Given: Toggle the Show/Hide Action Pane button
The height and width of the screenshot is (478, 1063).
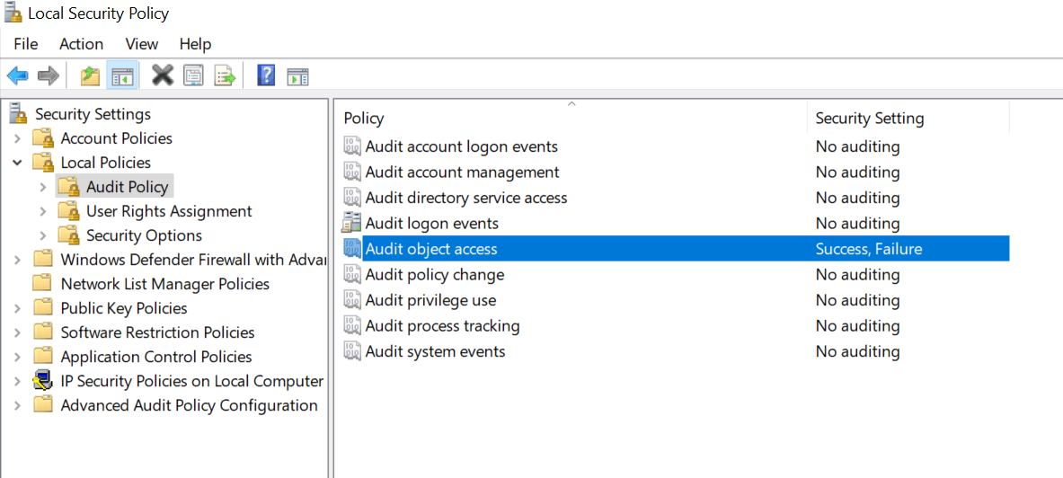Looking at the screenshot, I should [x=297, y=75].
